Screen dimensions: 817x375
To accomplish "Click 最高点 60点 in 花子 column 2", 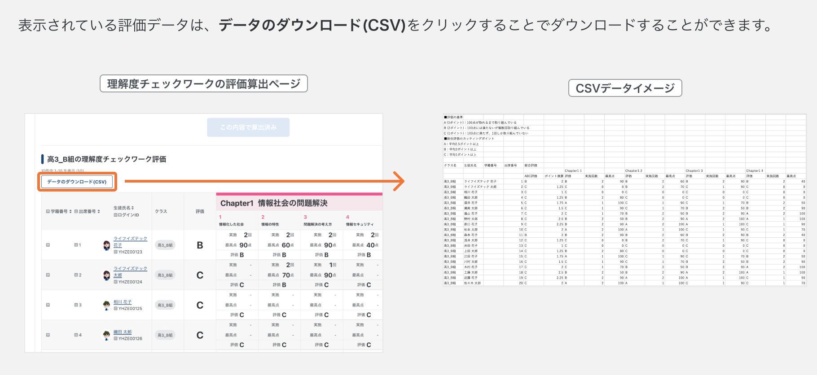I will tap(281, 245).
